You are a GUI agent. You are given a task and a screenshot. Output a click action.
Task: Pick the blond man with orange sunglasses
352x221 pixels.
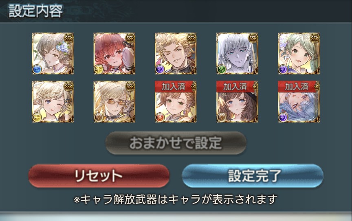[114, 102]
